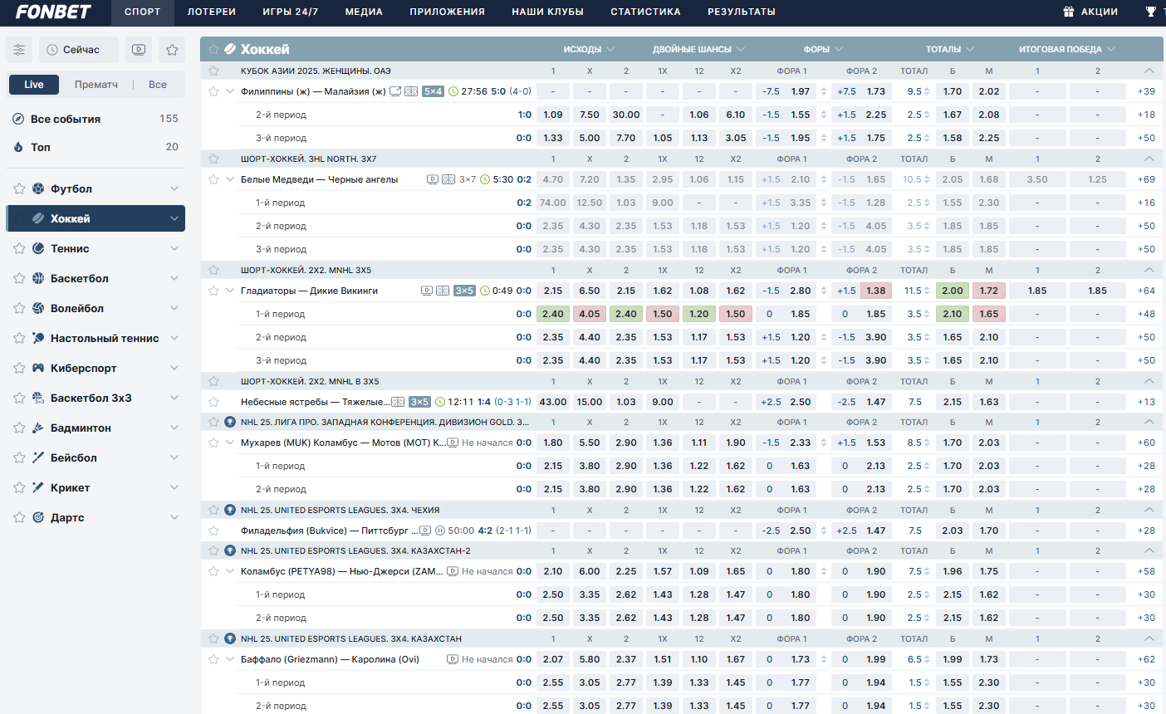Open video stream icon for Гладиаторы — Дикие Викинги
The height and width of the screenshot is (714, 1166).
tap(427, 291)
